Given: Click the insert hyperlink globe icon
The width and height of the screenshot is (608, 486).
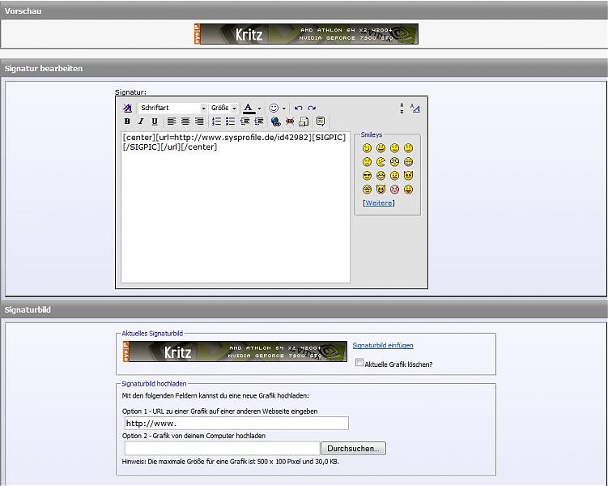Looking at the screenshot, I should (x=276, y=122).
